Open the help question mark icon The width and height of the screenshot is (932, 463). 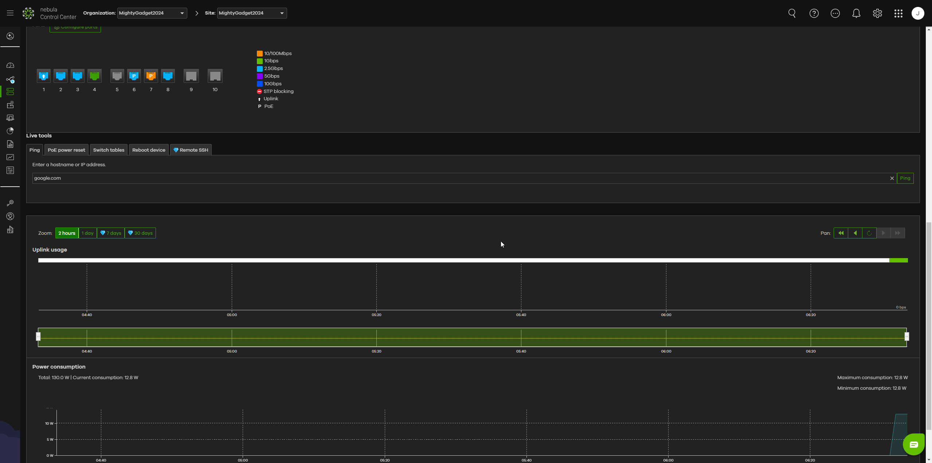[814, 13]
